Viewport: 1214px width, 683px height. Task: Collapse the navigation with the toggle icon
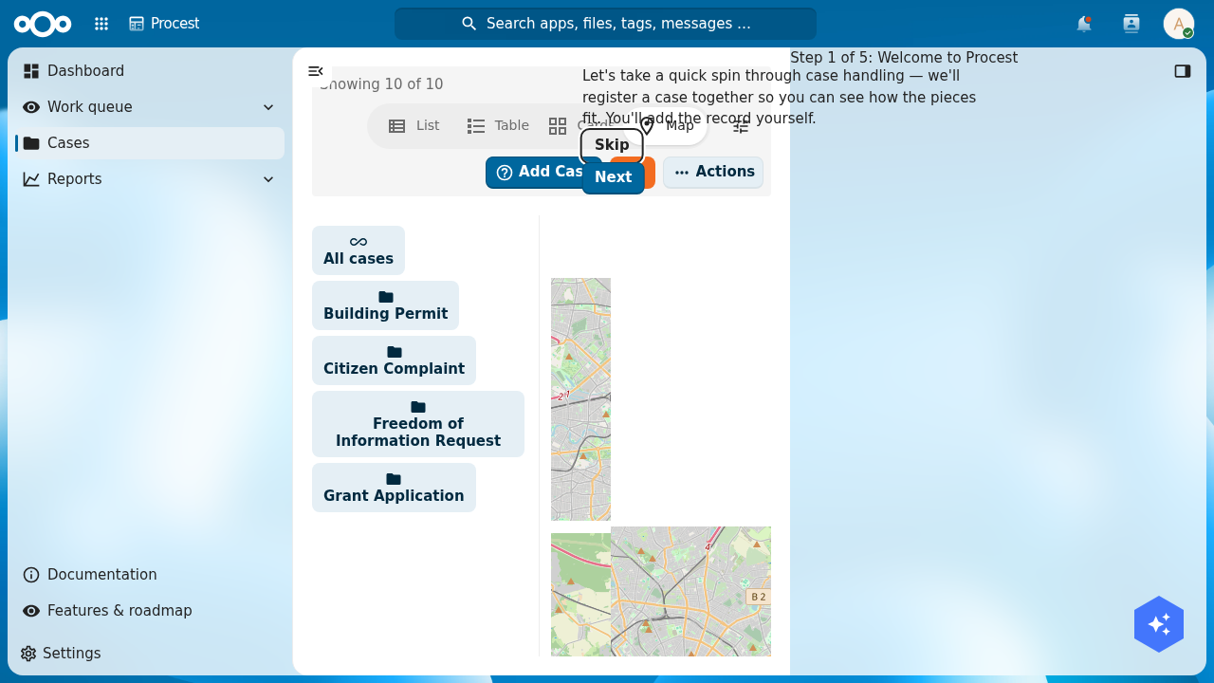click(x=316, y=71)
